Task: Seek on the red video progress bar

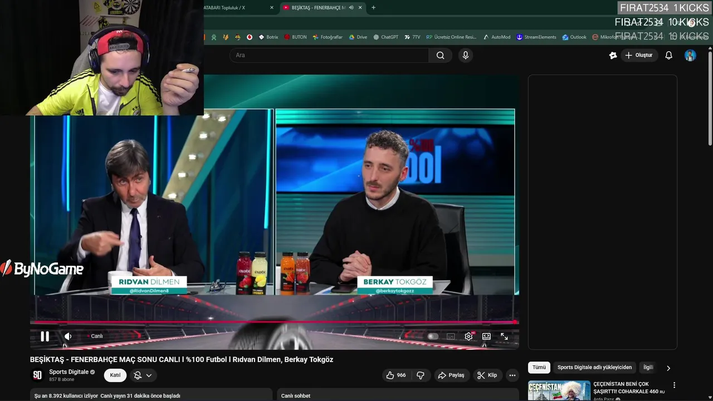Action: [x=274, y=322]
